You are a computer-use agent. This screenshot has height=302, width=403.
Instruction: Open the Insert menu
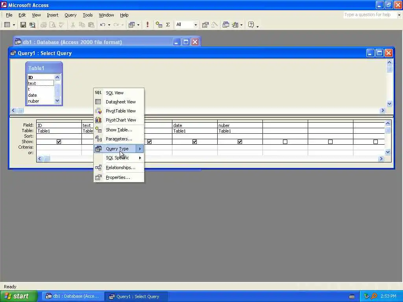[52, 15]
